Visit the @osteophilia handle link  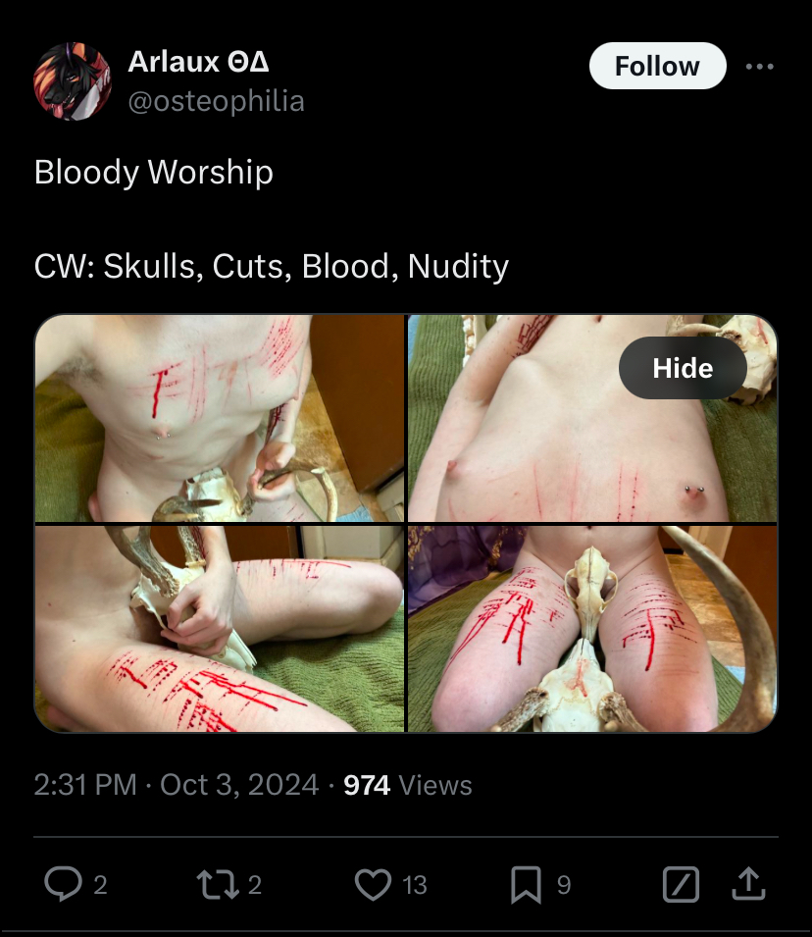coord(217,101)
